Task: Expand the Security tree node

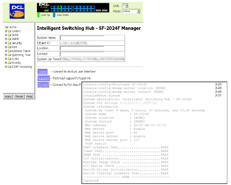Action: click(x=6, y=43)
